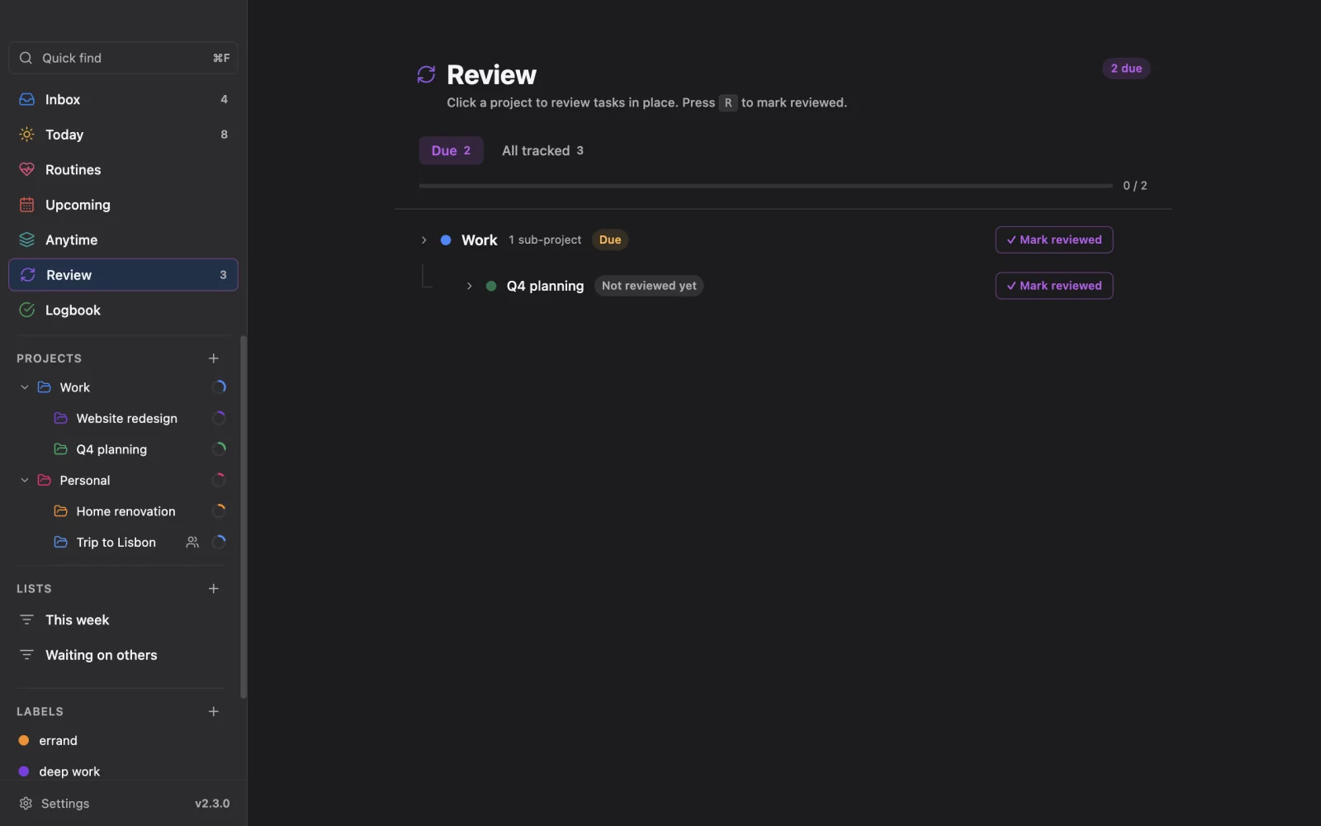Click the blue Work color dot
The width and height of the screenshot is (1321, 826).
(x=446, y=240)
